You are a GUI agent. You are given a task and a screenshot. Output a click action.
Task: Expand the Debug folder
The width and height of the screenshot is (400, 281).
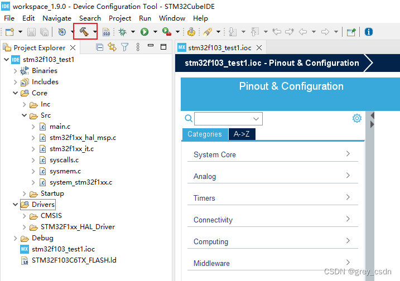[x=15, y=238]
